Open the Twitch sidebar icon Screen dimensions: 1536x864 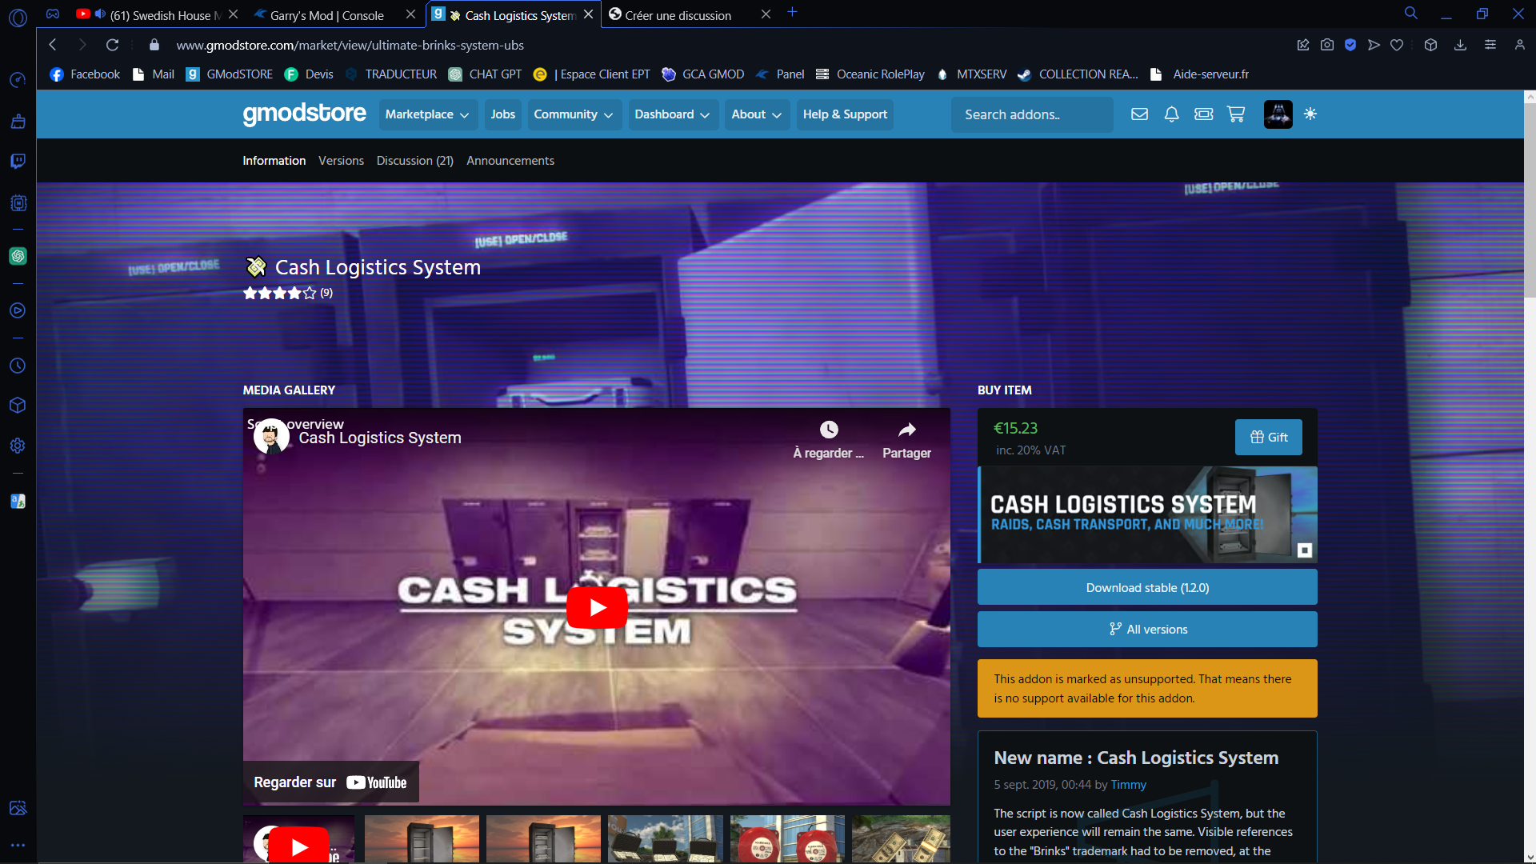[18, 162]
